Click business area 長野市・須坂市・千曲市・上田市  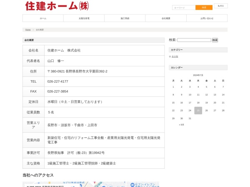[72, 125]
